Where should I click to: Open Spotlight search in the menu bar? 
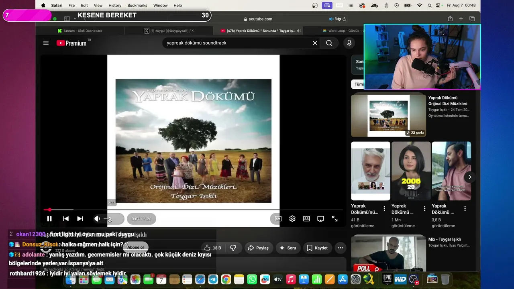[x=430, y=5]
